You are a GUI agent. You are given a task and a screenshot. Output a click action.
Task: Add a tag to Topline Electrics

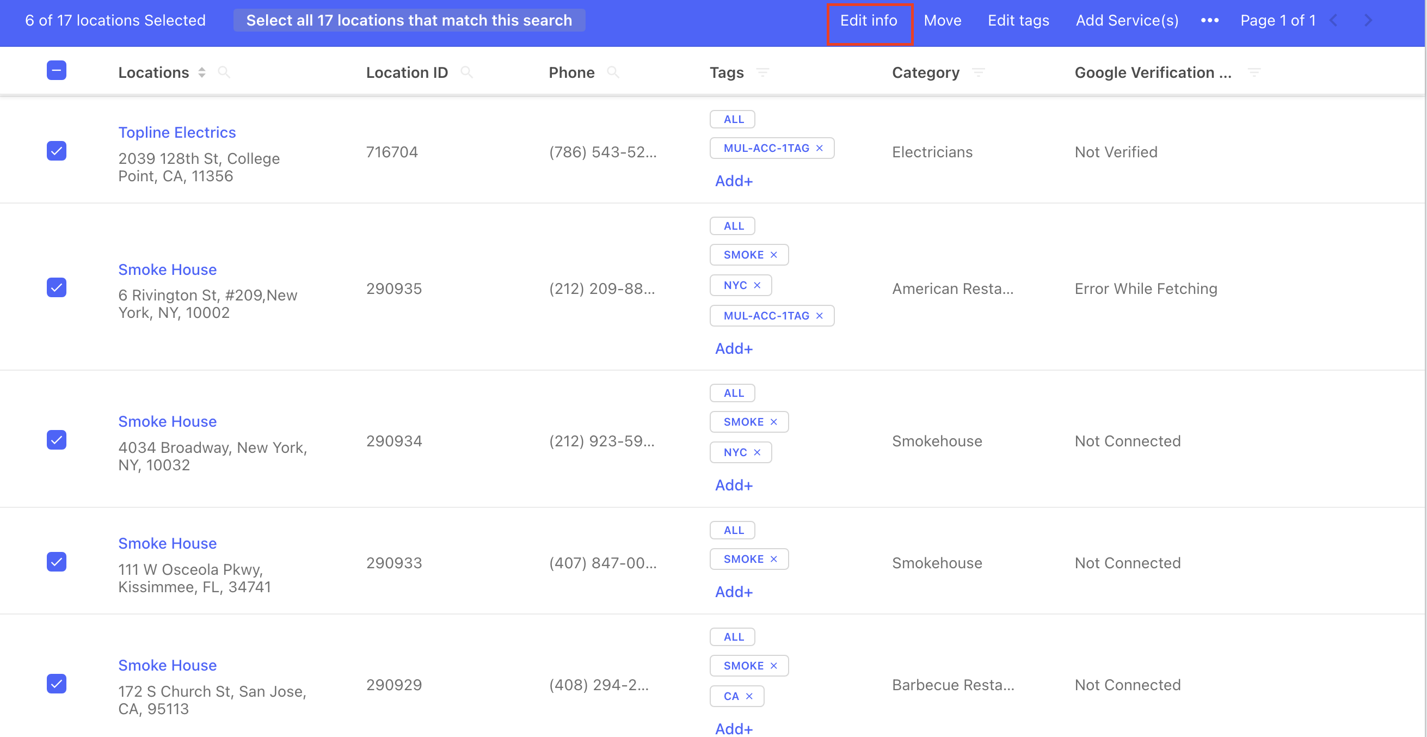(x=734, y=181)
